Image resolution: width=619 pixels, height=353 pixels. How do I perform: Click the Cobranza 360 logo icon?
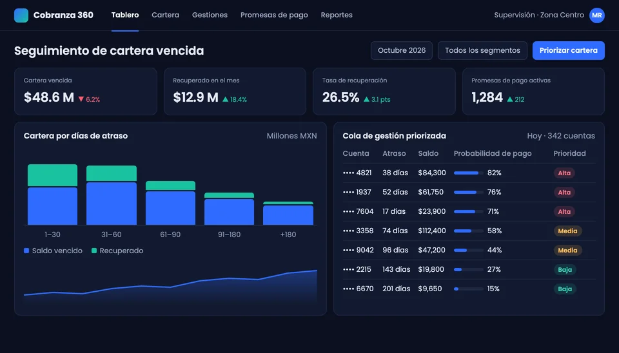(21, 15)
